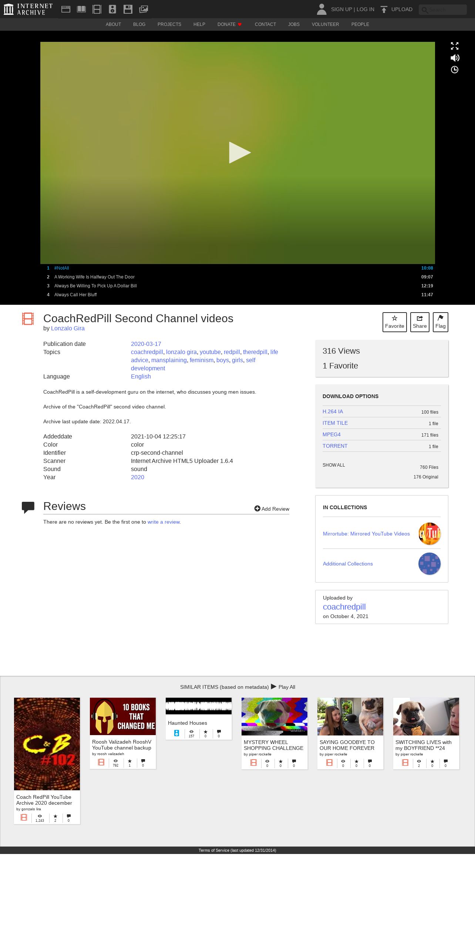Open the year 2020 link
475x951 pixels.
(138, 477)
